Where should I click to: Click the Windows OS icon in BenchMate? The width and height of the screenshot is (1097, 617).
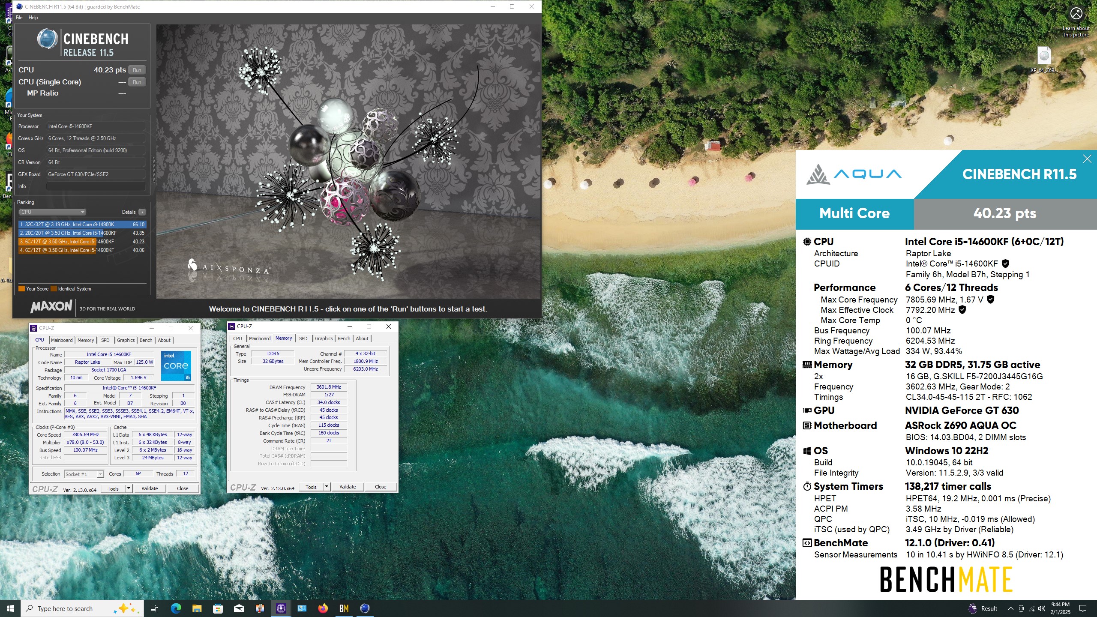pyautogui.click(x=807, y=451)
